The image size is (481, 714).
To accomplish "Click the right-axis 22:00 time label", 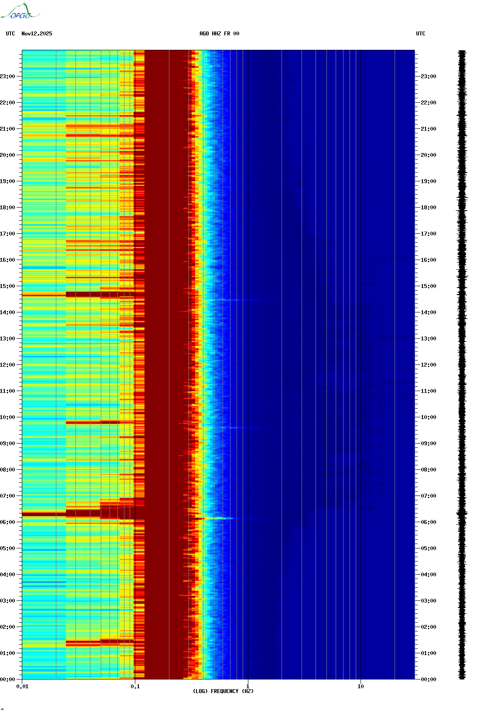I will point(429,103).
